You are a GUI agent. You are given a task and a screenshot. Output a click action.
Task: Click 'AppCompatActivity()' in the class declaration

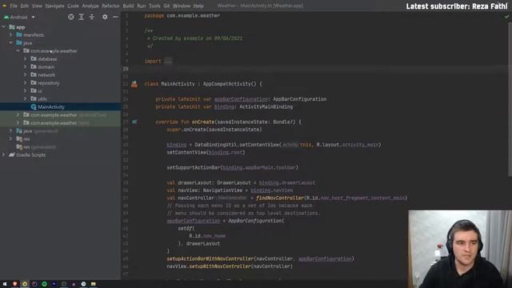pyautogui.click(x=230, y=84)
